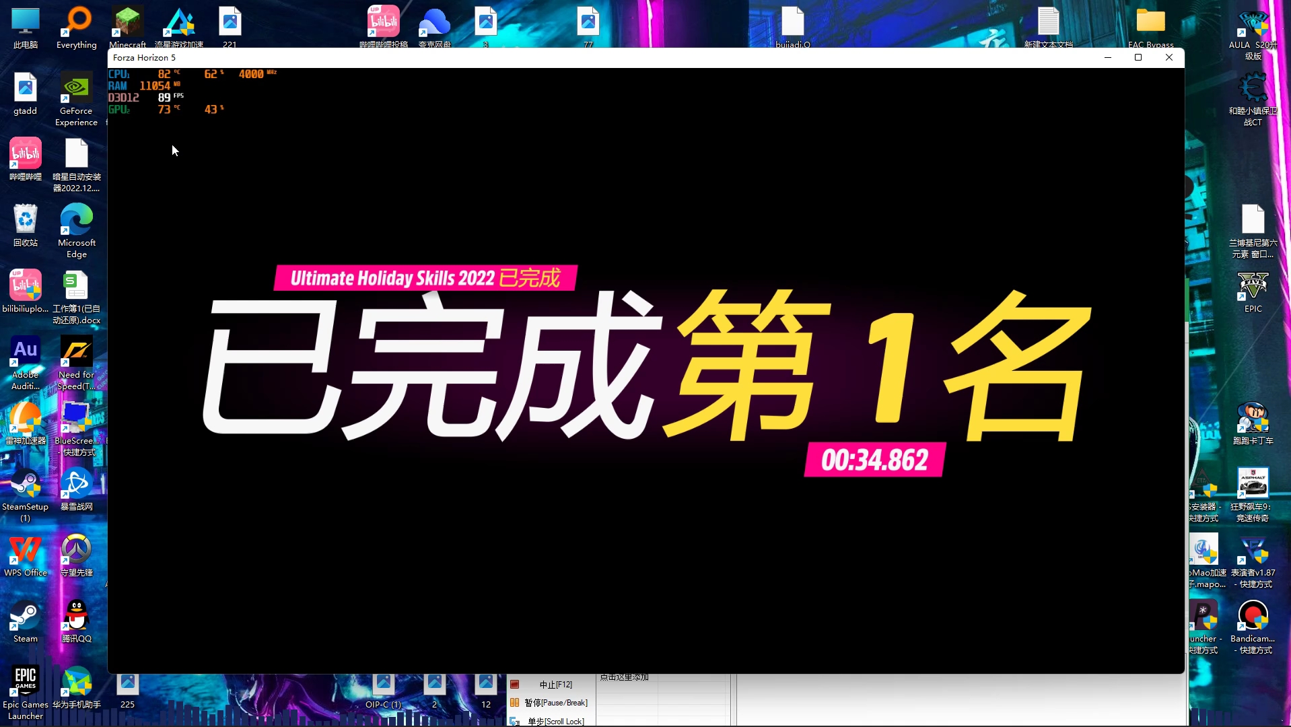This screenshot has width=1291, height=727.
Task: Open the EAC Bypass folder
Action: coord(1151,27)
